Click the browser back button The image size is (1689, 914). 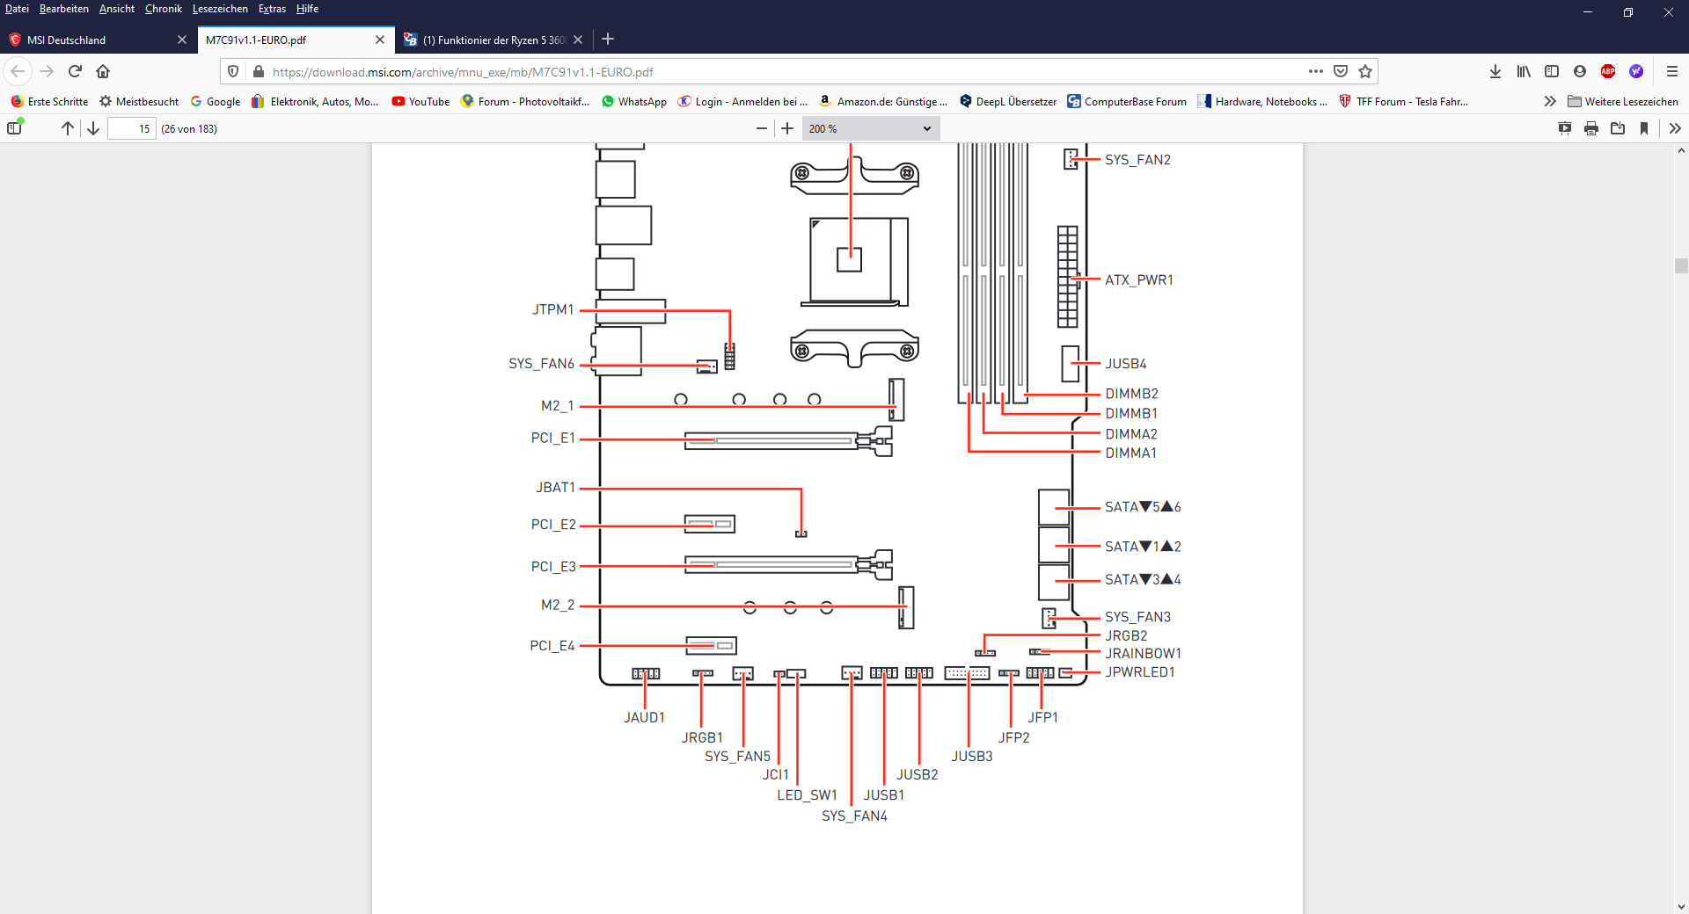[x=18, y=71]
